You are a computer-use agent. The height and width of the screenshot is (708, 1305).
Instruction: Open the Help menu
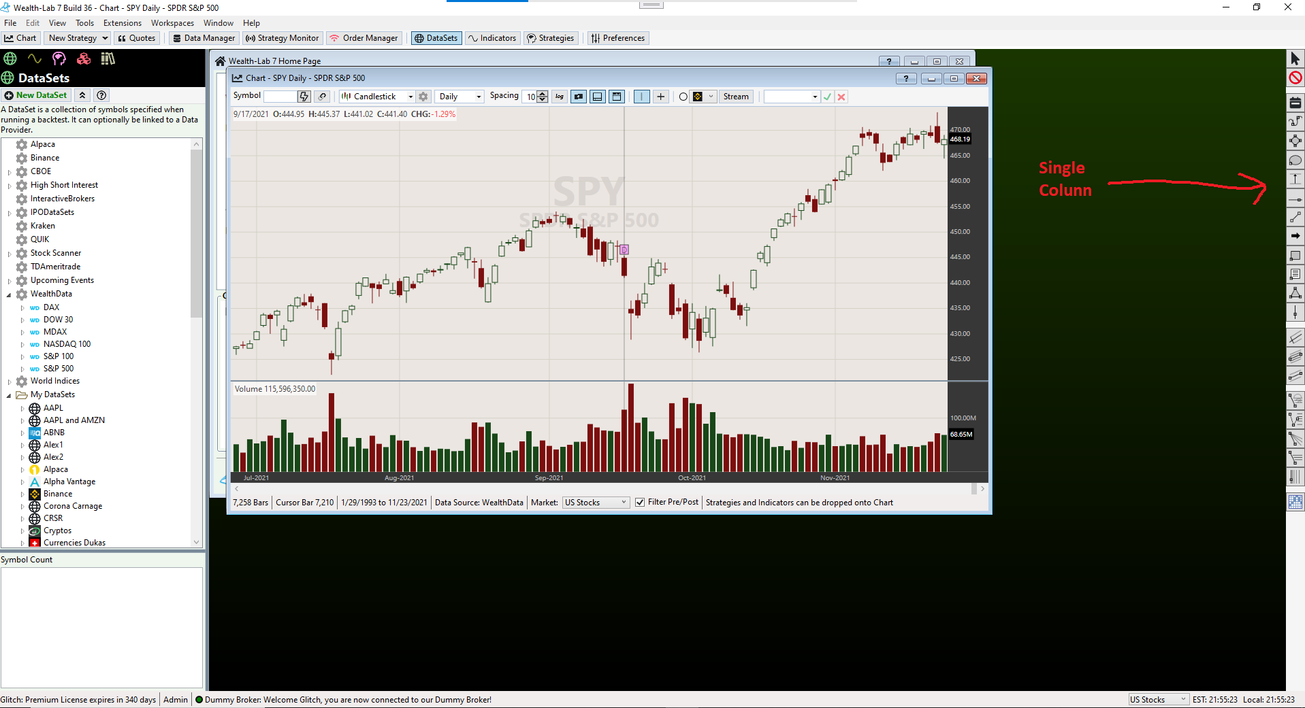click(x=251, y=23)
